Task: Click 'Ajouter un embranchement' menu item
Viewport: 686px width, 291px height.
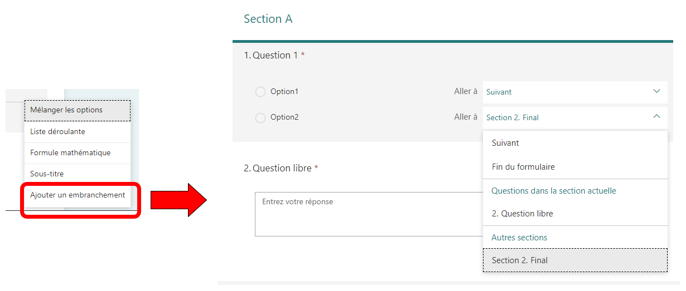Action: [x=78, y=195]
